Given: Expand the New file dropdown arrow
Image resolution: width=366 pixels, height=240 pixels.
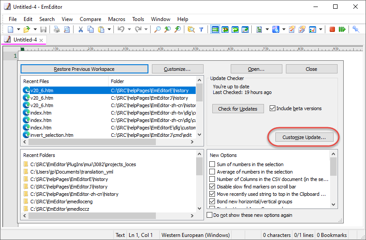Looking at the screenshot, I should pos(18,30).
